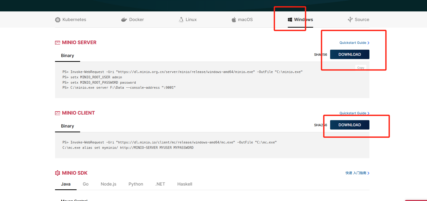The width and height of the screenshot is (427, 201).
Task: Open the .NET SDK tab
Action: (160, 184)
